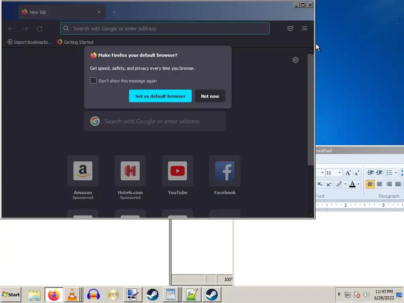Reload the page in Firefox
This screenshot has width=404, height=303.
click(x=39, y=28)
